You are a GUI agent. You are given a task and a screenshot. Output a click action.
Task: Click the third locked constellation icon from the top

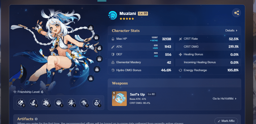99,48
